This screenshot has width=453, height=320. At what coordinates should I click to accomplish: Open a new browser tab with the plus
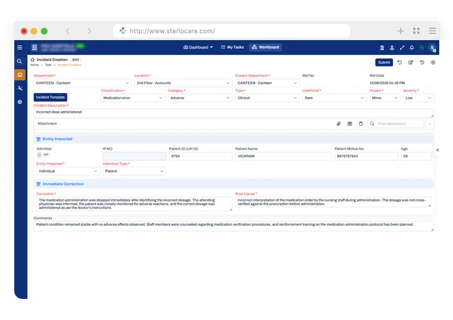point(401,31)
